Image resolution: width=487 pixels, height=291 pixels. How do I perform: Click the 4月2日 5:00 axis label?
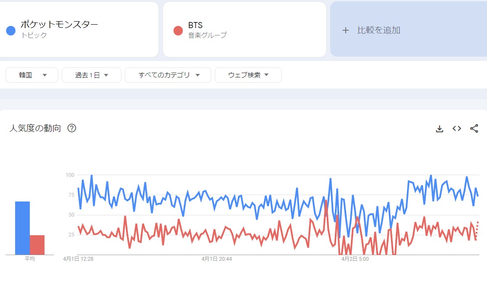[x=355, y=259]
